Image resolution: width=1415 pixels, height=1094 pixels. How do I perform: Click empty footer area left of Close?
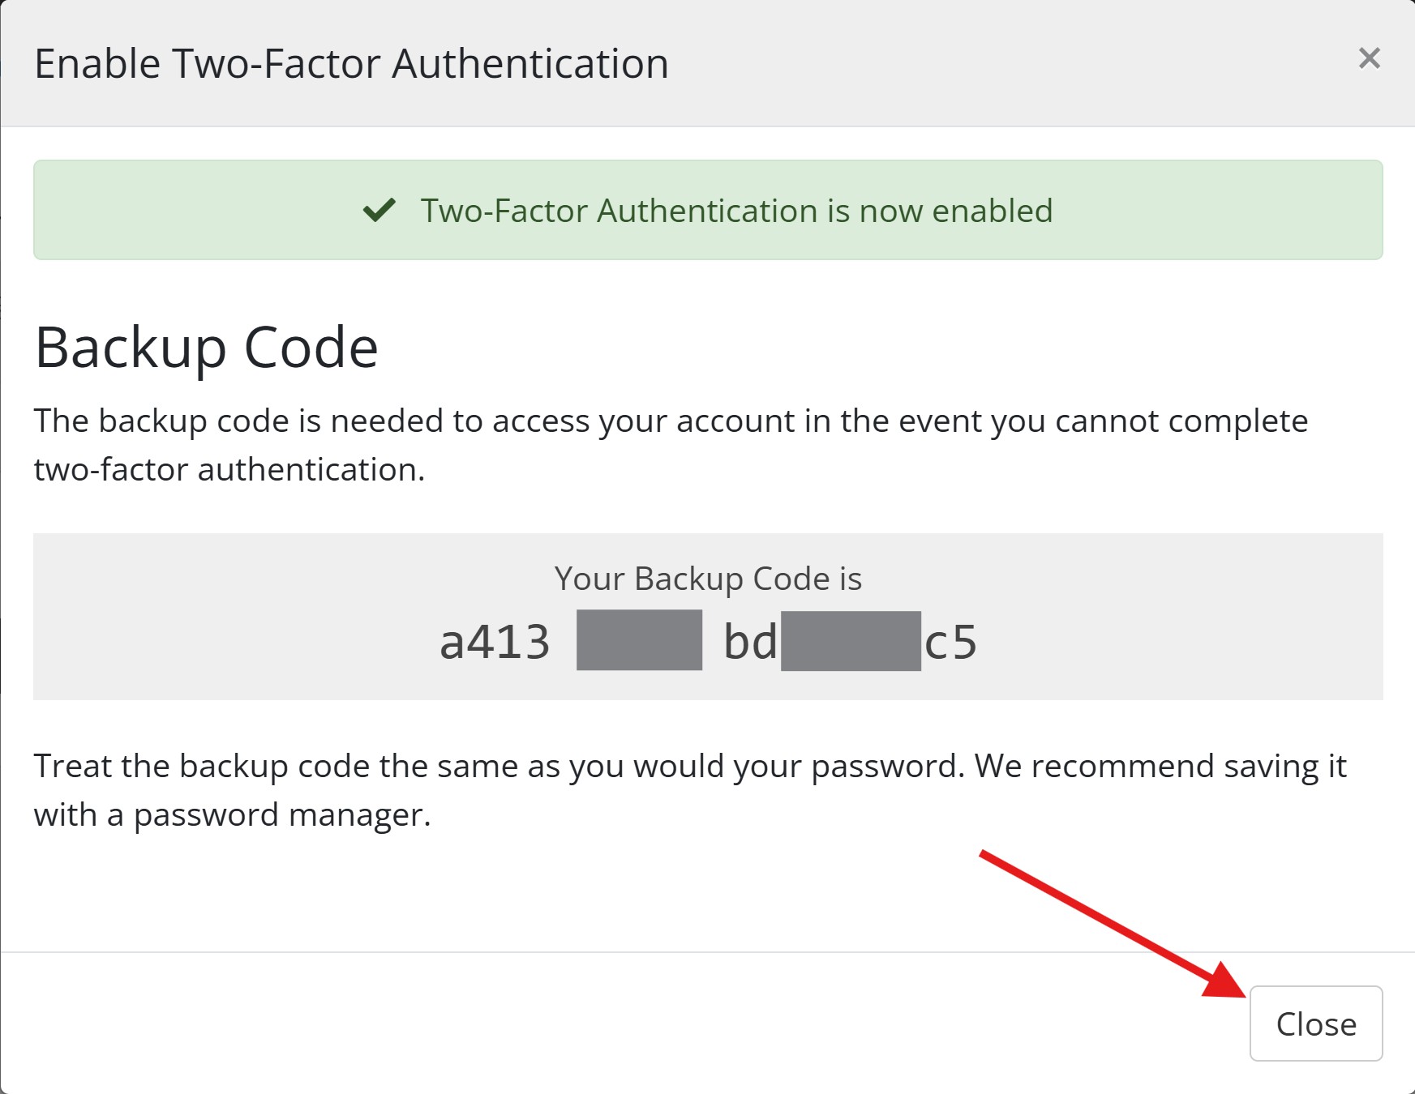[568, 1023]
